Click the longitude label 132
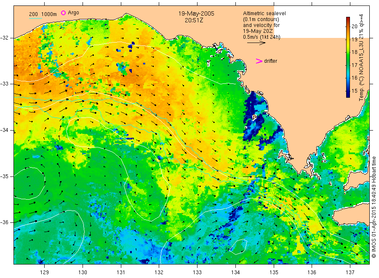379x278 pixels. click(159, 273)
